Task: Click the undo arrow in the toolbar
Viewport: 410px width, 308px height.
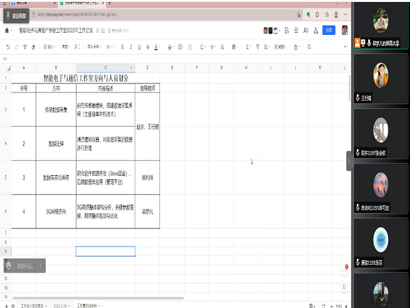Action: coord(8,47)
